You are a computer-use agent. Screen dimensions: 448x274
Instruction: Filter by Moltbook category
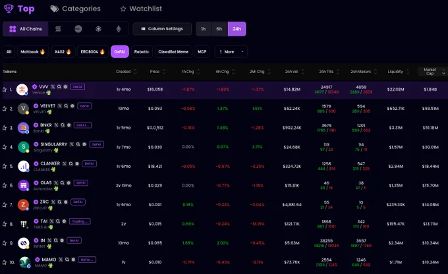(x=33, y=52)
